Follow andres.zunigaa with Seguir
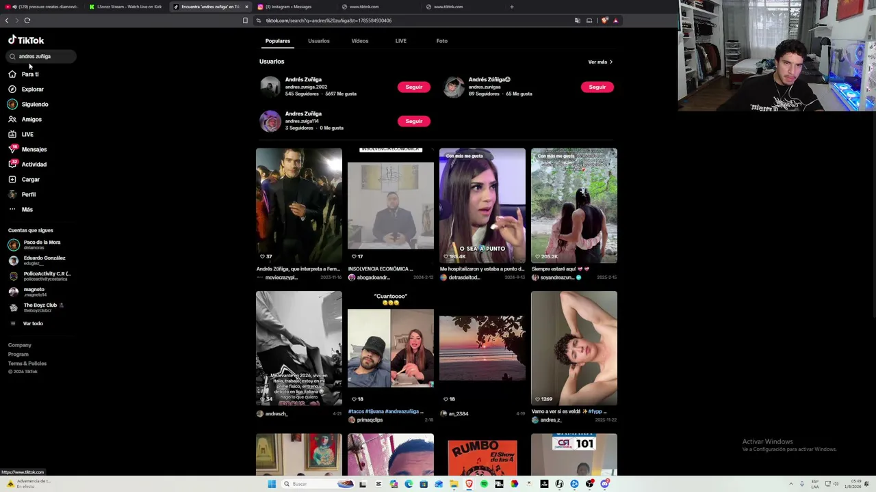Viewport: 876px width, 492px height. [597, 87]
